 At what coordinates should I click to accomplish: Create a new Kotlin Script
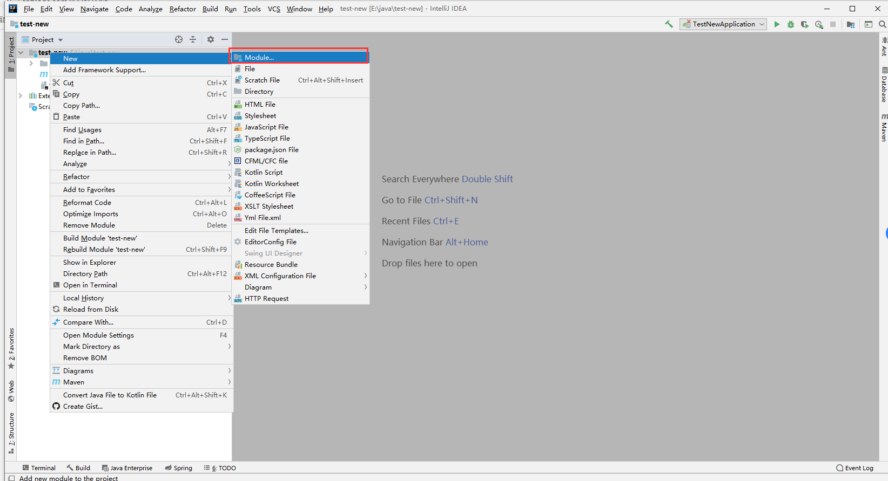click(300, 173)
